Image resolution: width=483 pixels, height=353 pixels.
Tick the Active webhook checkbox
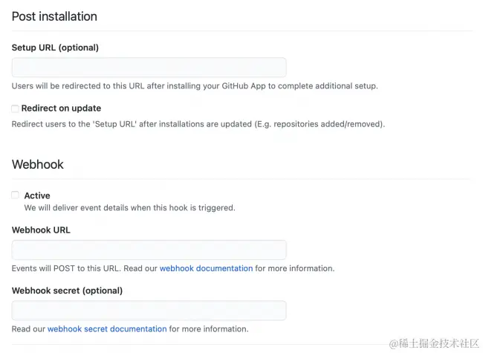coord(15,195)
